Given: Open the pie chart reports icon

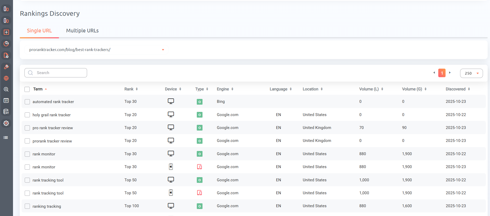Looking at the screenshot, I should pos(6,44).
